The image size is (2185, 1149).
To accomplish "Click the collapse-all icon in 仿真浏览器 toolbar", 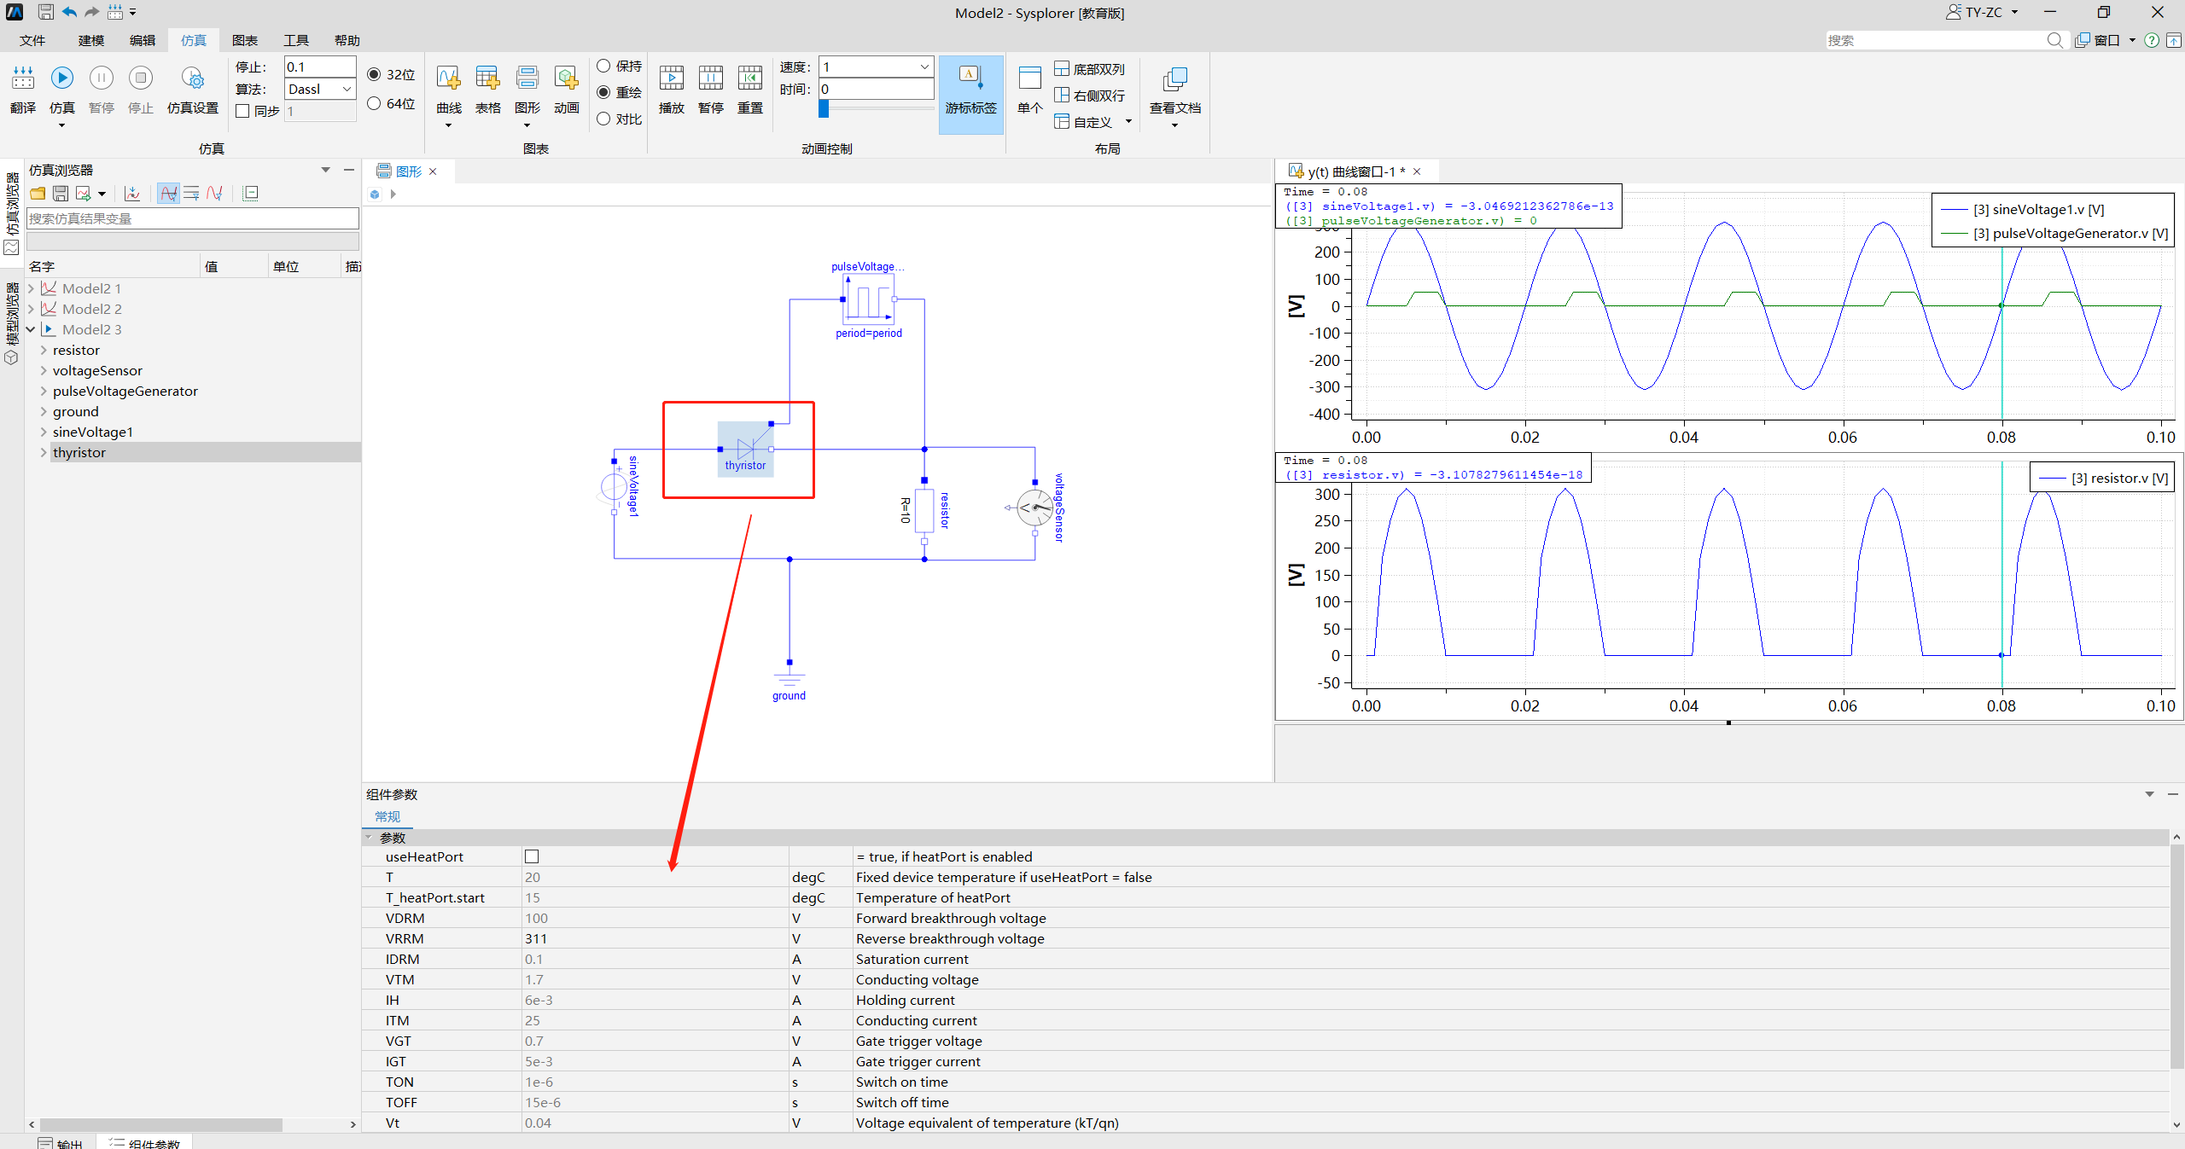I will [250, 194].
